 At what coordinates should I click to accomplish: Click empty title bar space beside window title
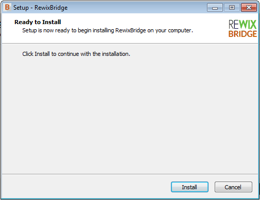[x=137, y=8]
